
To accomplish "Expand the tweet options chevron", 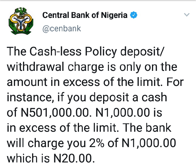I will (187, 15).
